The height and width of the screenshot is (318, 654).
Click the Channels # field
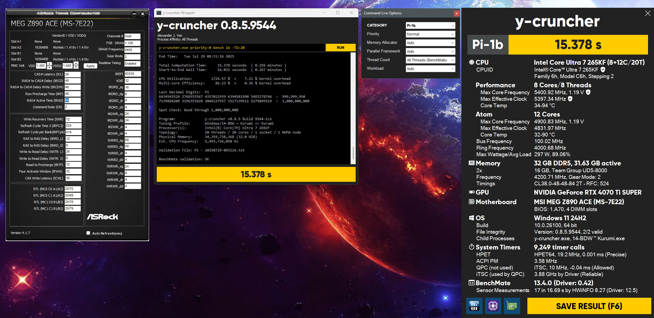click(x=132, y=36)
